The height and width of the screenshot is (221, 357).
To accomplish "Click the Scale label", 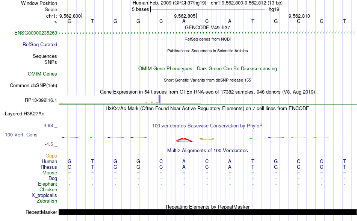I will point(51,9).
